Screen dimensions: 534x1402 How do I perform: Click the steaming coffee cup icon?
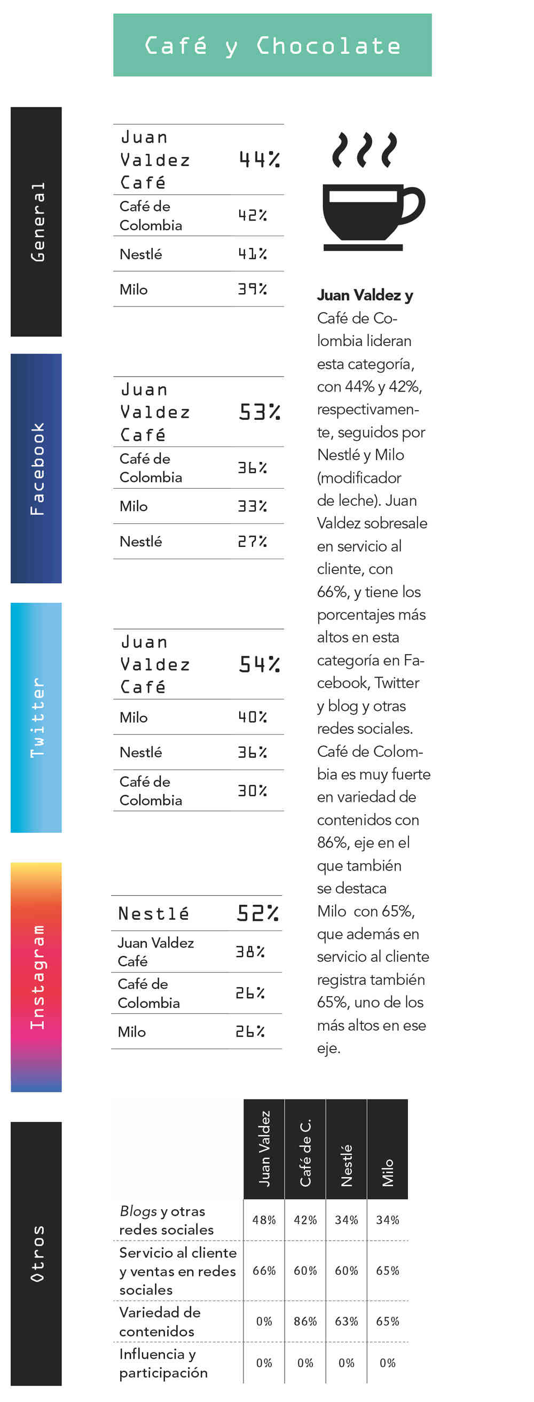point(373,192)
